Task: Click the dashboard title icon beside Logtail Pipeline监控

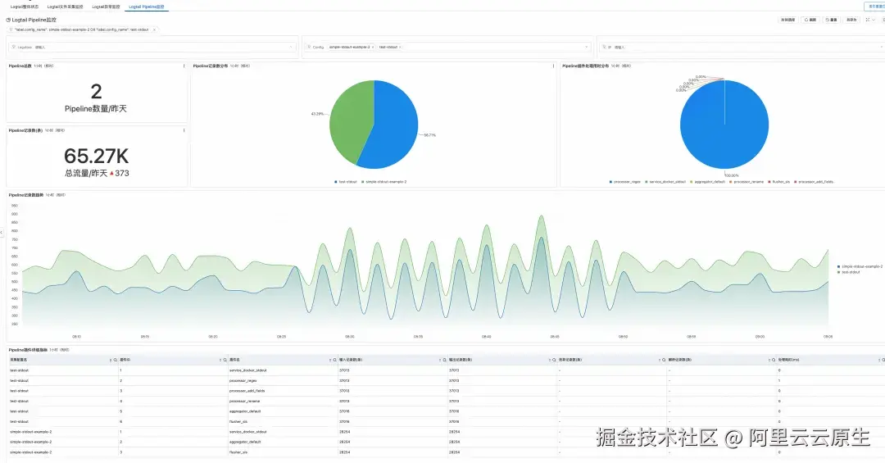Action: point(8,20)
